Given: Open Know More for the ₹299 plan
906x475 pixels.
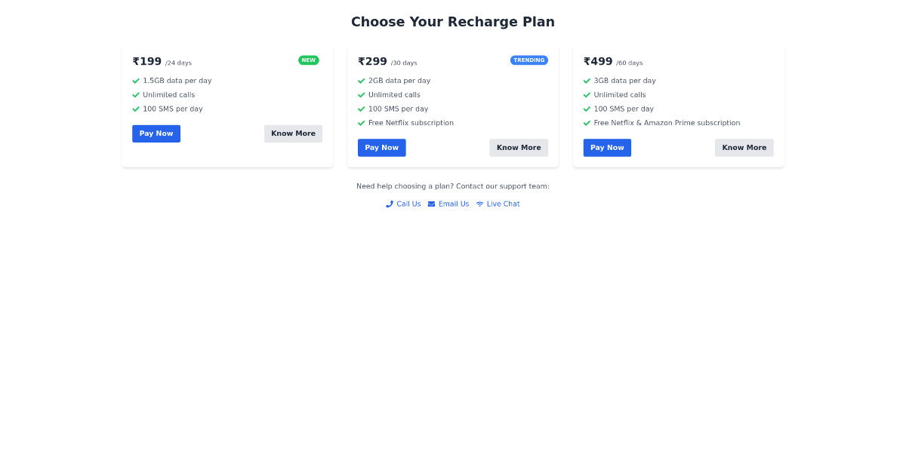Looking at the screenshot, I should point(519,148).
